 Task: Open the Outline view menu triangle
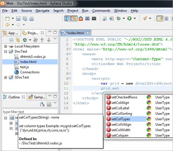pyautogui.click(x=55, y=103)
